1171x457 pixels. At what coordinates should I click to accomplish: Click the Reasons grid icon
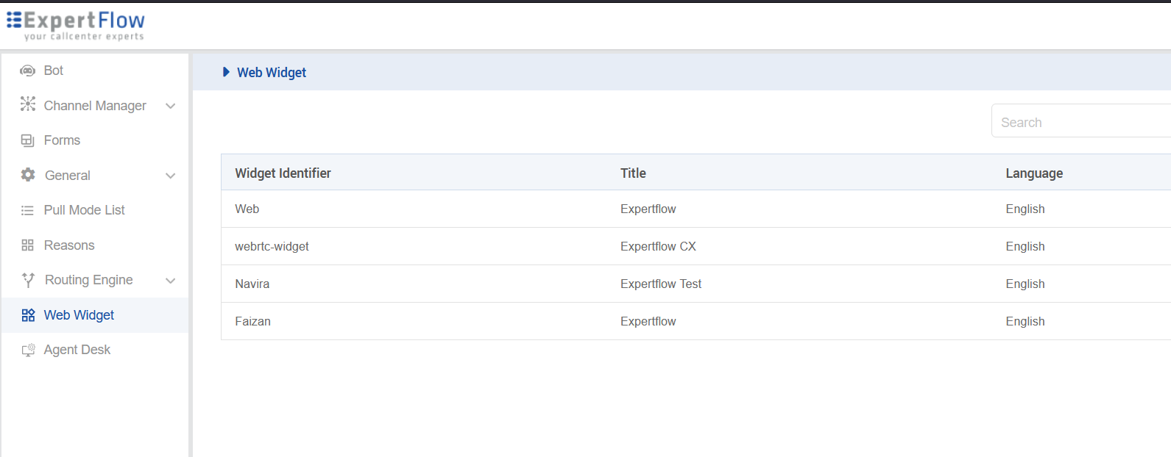tap(28, 245)
